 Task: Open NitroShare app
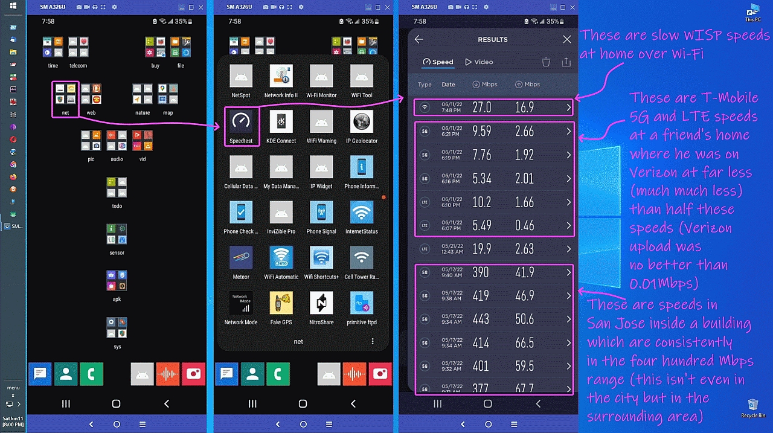[x=321, y=308]
